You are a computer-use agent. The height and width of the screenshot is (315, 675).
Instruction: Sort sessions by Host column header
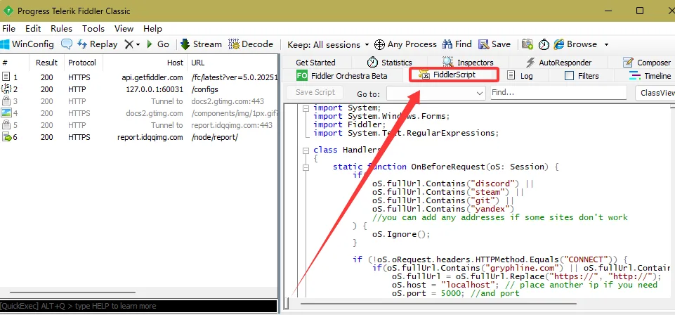[x=145, y=63]
